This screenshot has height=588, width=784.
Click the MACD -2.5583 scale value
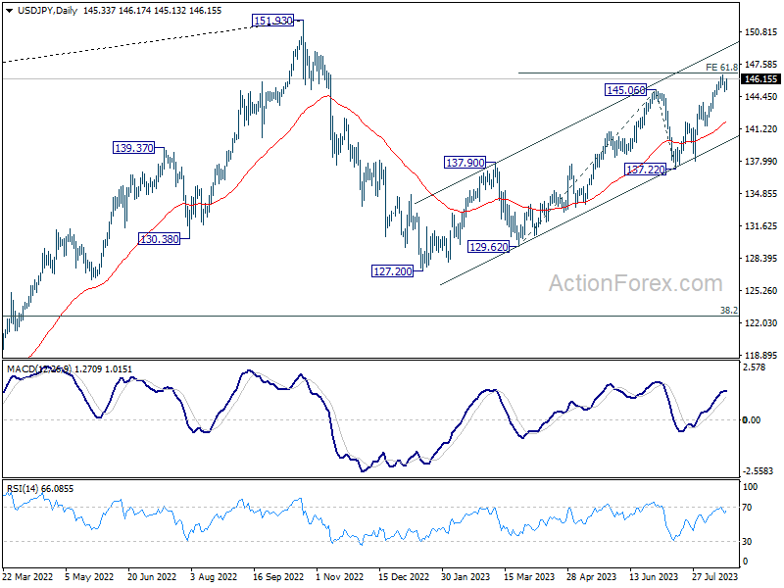pos(758,471)
